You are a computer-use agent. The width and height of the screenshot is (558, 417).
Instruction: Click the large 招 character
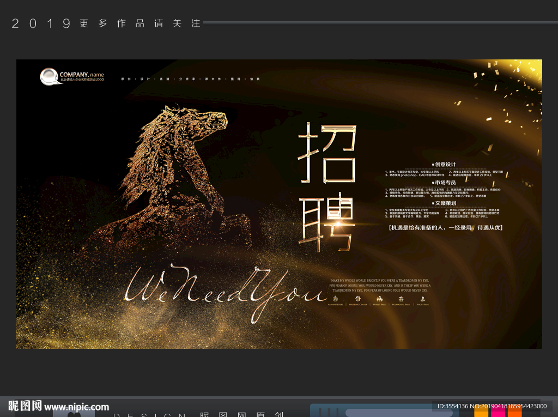[327, 153]
